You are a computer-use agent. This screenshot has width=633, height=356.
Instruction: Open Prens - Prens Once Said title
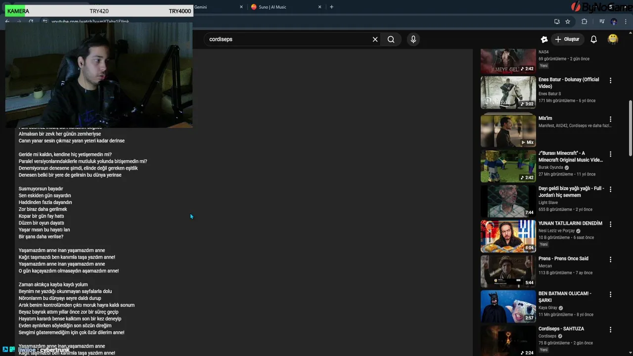tap(563, 259)
